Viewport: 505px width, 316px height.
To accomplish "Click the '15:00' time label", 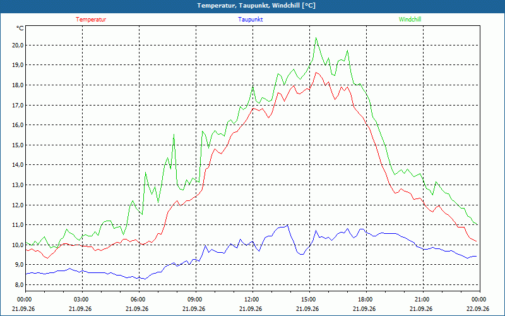I will click(x=309, y=300).
